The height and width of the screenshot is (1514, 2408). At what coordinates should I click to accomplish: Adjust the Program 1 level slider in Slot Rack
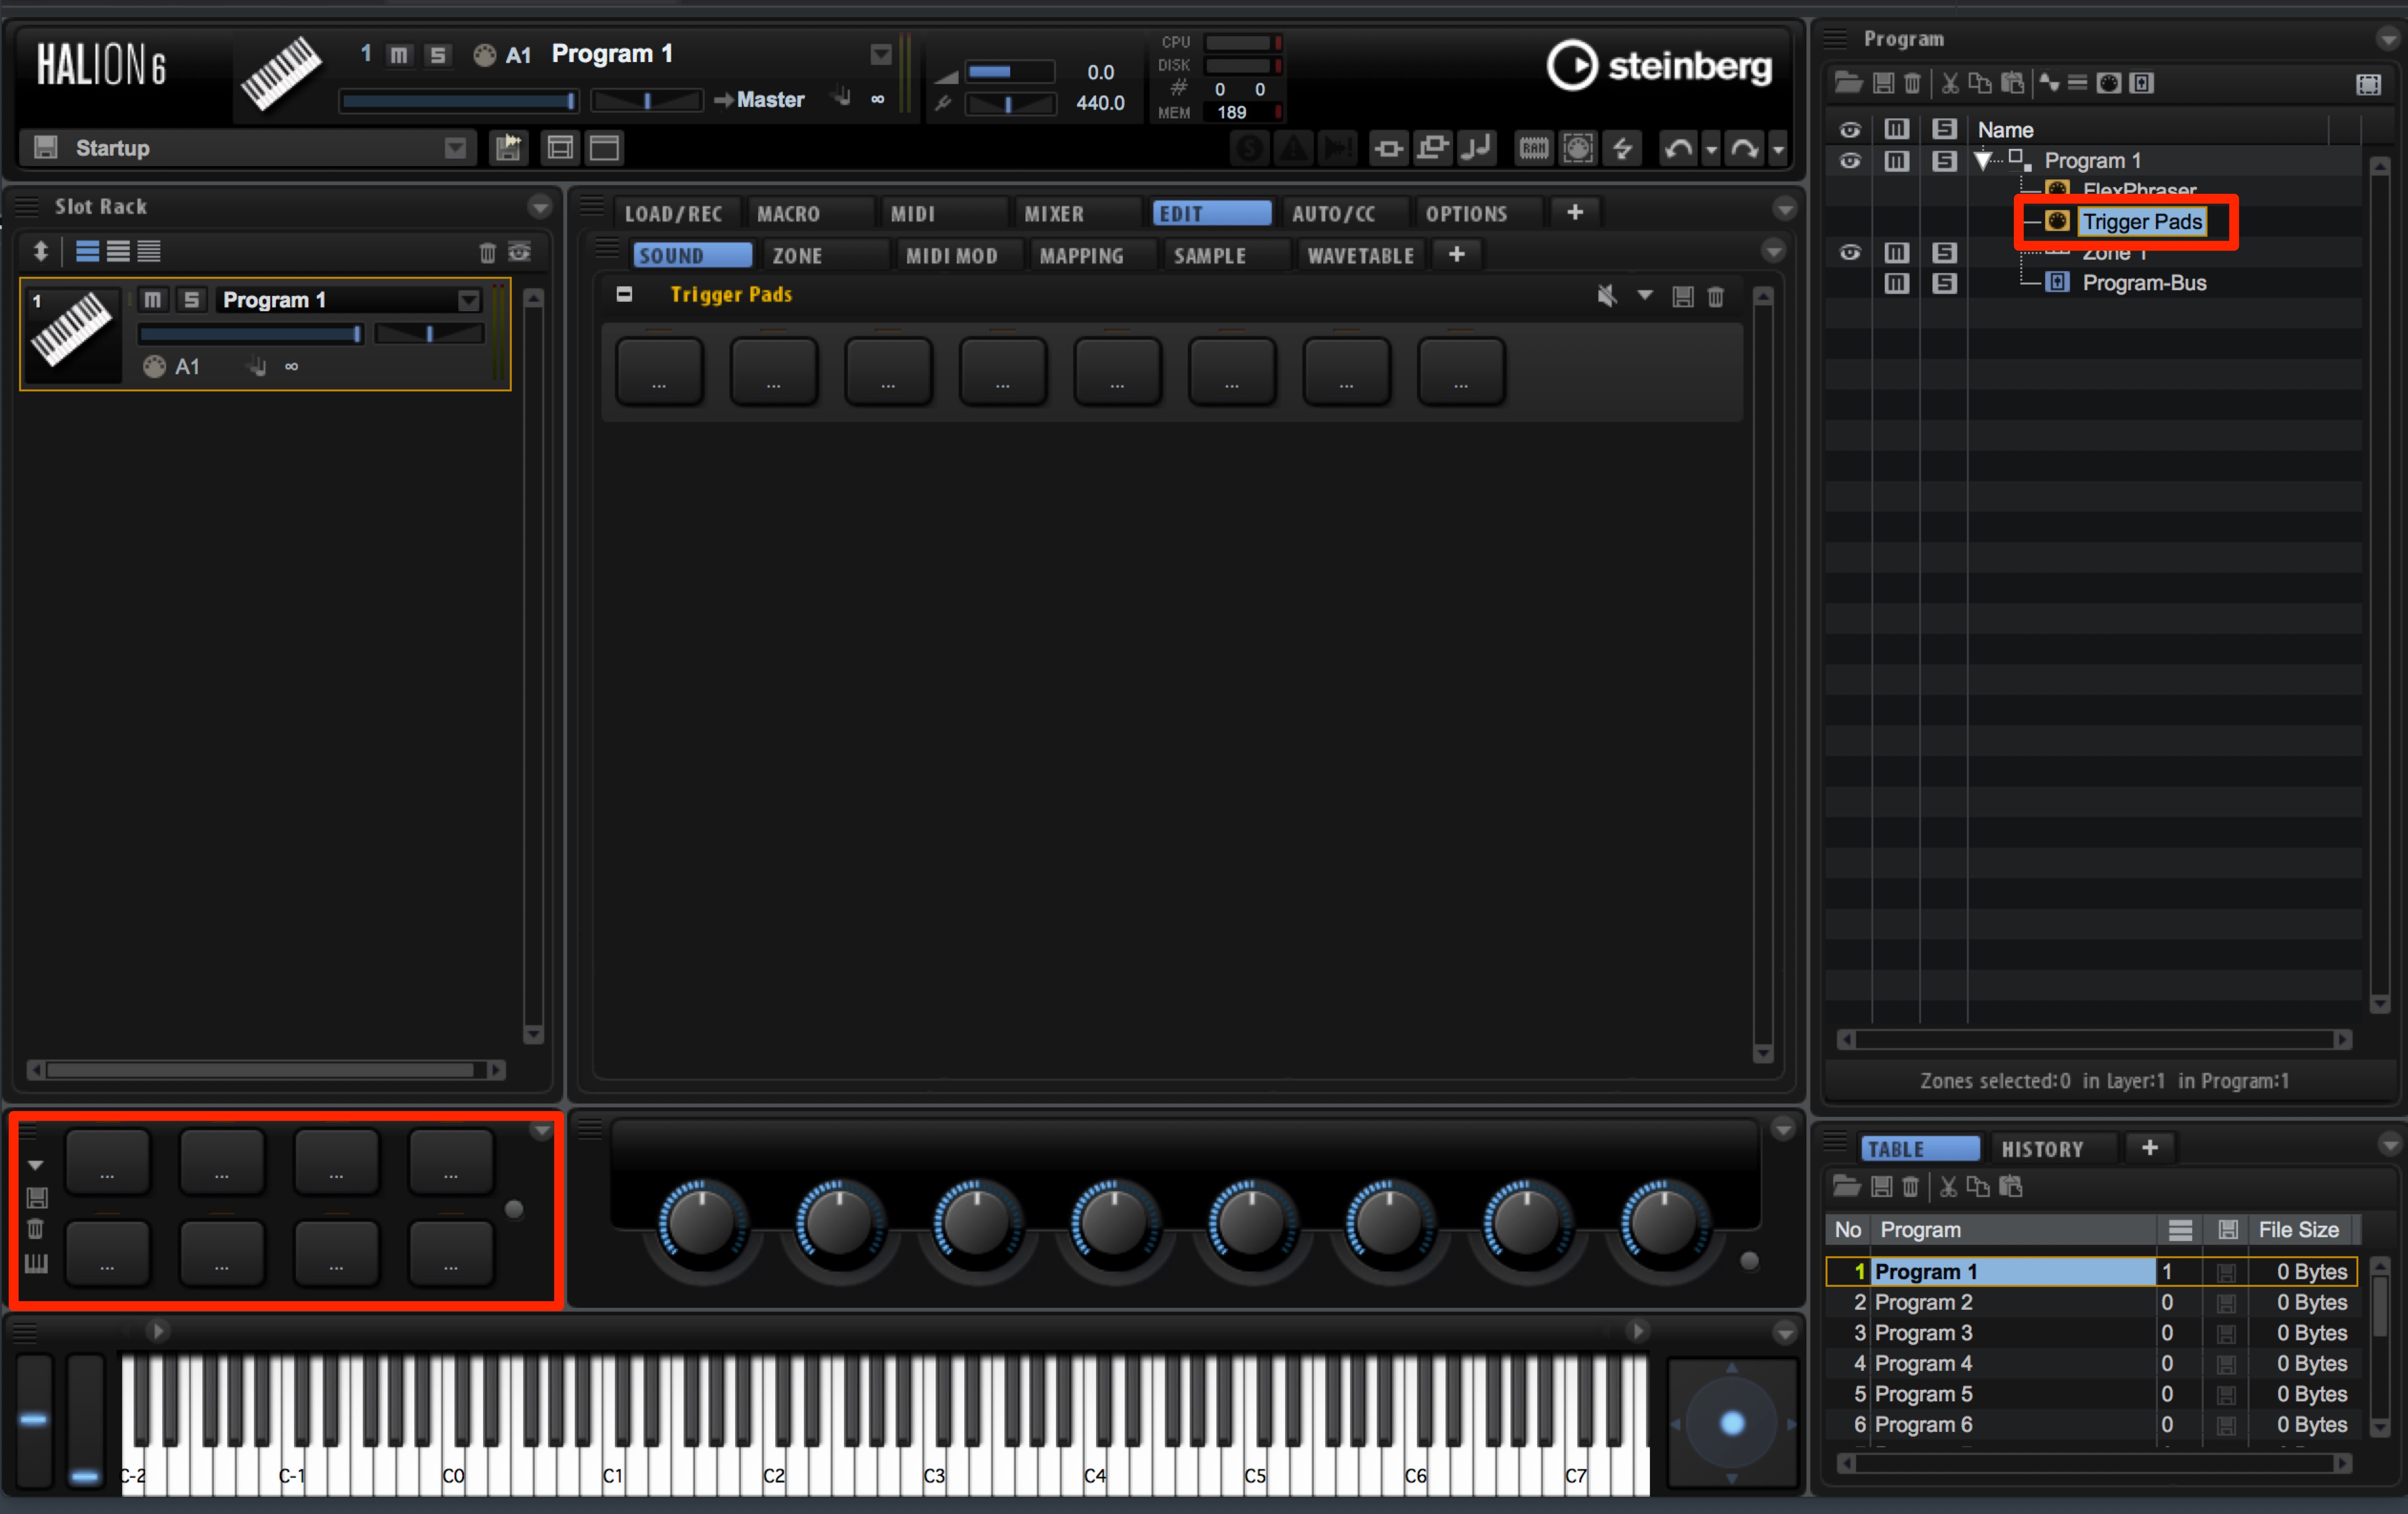click(x=250, y=334)
